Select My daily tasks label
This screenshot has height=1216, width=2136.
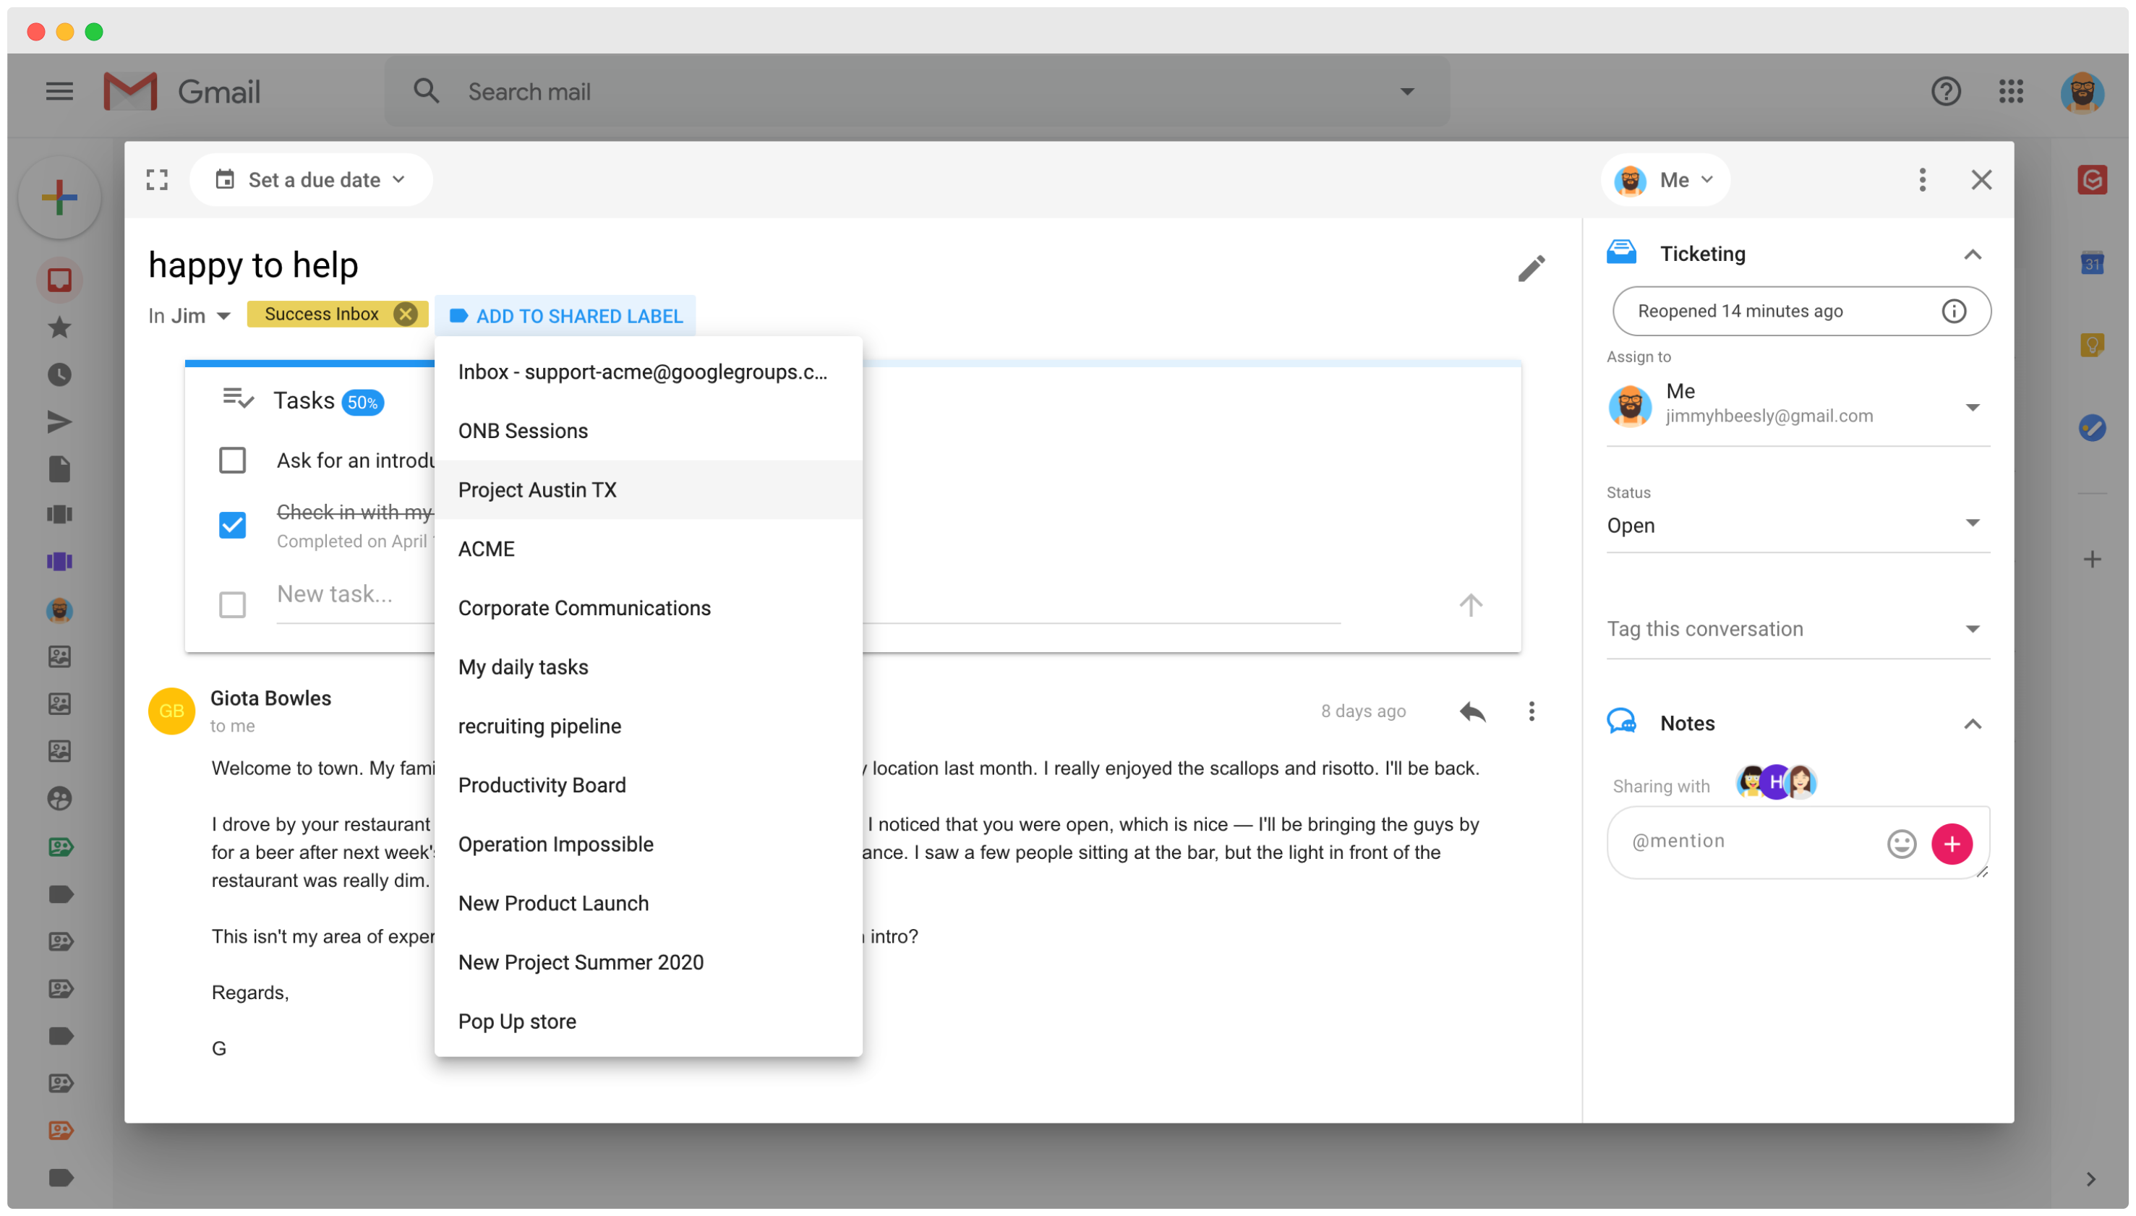coord(647,667)
